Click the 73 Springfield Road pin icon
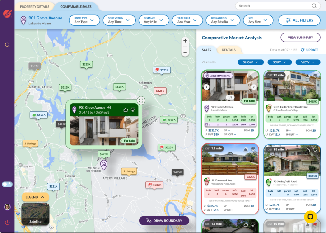The width and height of the screenshot is (326, 233). pos(269,182)
